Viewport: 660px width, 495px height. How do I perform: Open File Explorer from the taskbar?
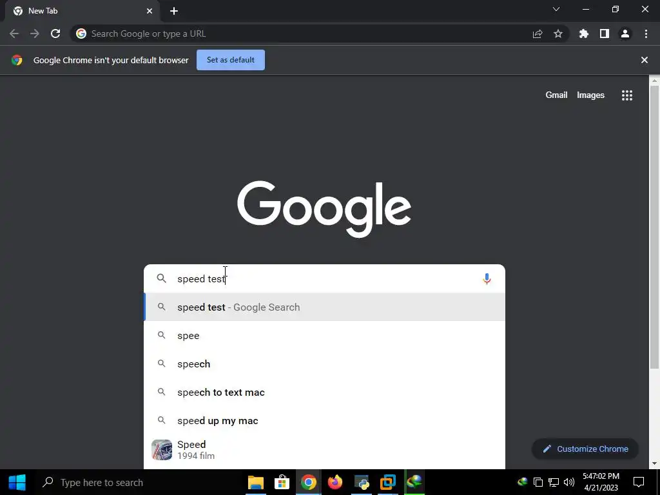coord(255,482)
